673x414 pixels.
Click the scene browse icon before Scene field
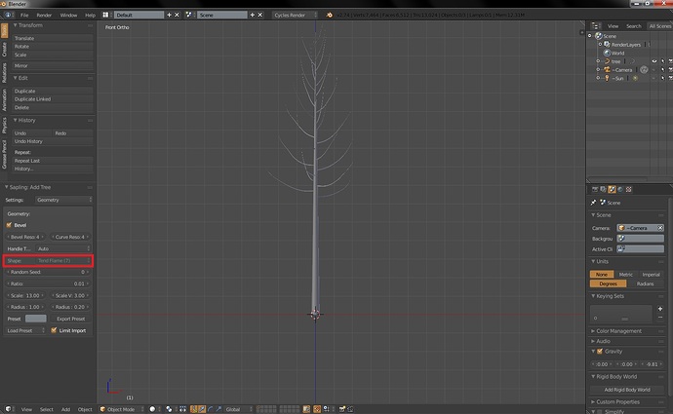coord(188,15)
